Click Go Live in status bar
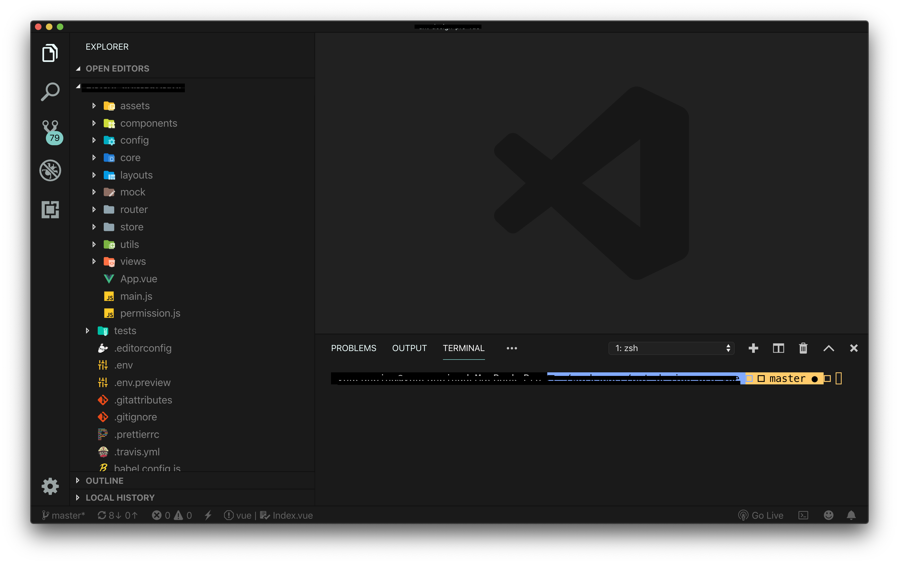 [761, 515]
